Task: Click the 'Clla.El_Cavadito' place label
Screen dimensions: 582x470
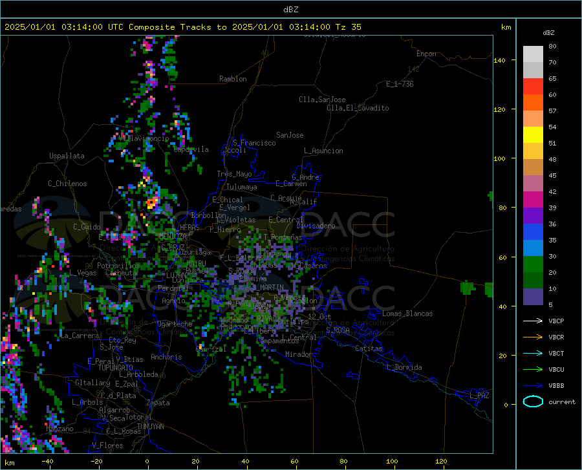Action: tap(358, 108)
